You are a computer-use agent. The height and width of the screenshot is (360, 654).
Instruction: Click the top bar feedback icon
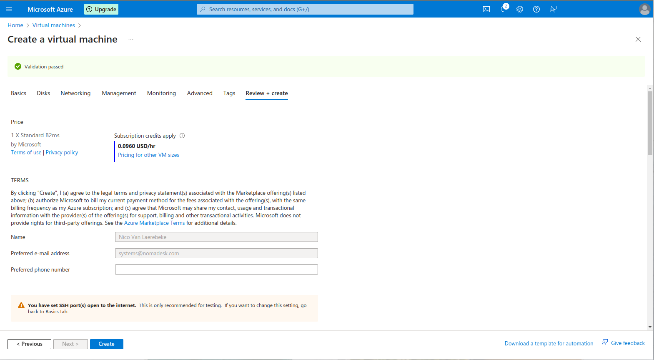(553, 9)
